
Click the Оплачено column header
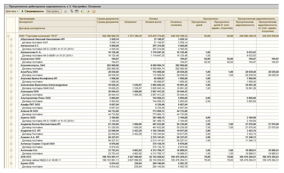[x=130, y=26]
